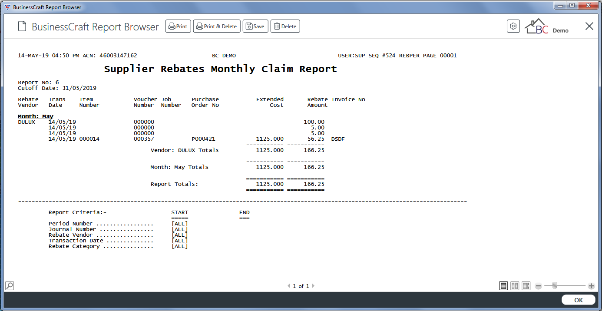Click the END column heading in criteria
The width and height of the screenshot is (602, 311).
(x=245, y=212)
